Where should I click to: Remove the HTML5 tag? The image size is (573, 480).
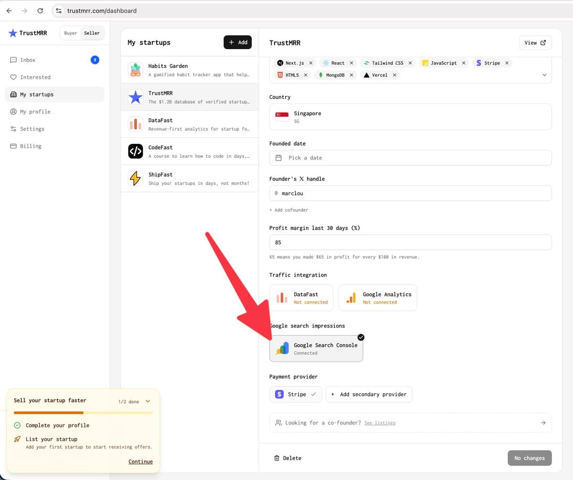[x=306, y=75]
